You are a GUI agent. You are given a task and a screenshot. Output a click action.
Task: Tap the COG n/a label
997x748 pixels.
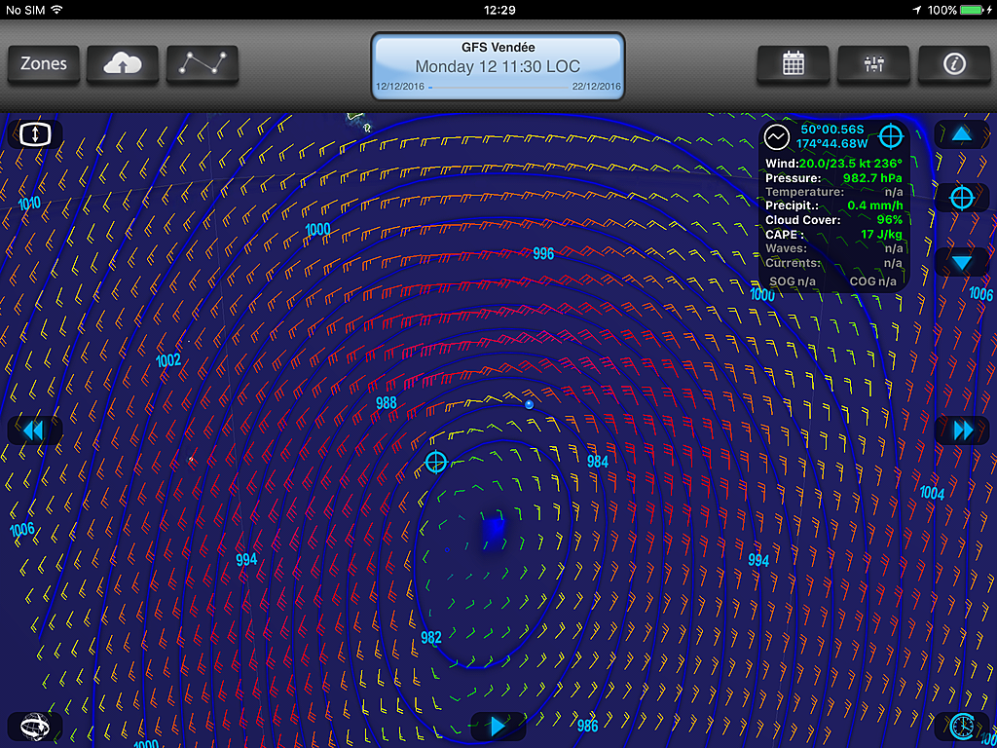(x=873, y=281)
